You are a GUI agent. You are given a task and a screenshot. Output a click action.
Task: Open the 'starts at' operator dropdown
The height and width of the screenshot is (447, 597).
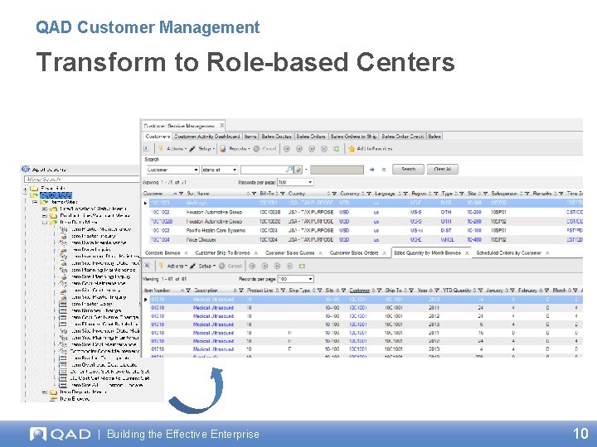(220, 170)
